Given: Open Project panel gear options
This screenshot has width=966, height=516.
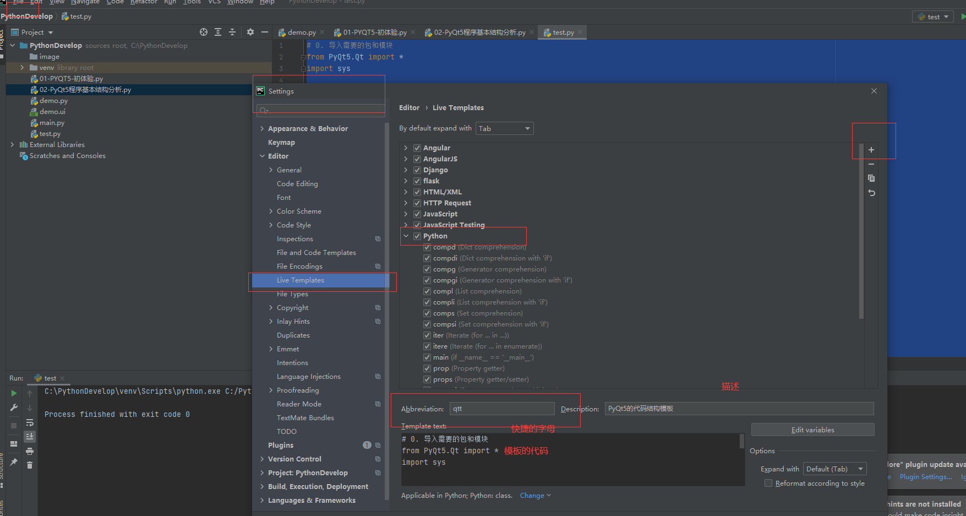Looking at the screenshot, I should coord(250,32).
